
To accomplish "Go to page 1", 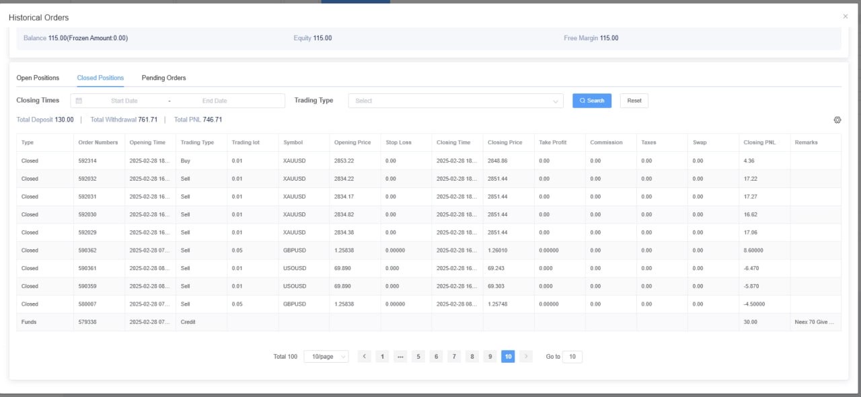I will pos(382,357).
